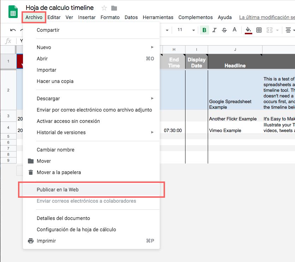Image resolution: width=295 pixels, height=262 pixels.
Task: Open the horizontal align tool
Action: click(x=288, y=30)
